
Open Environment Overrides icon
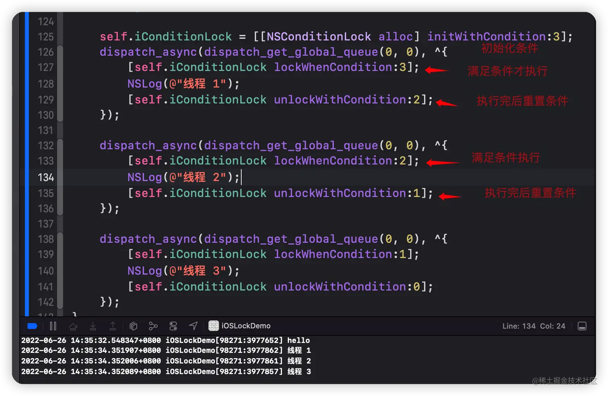click(173, 326)
